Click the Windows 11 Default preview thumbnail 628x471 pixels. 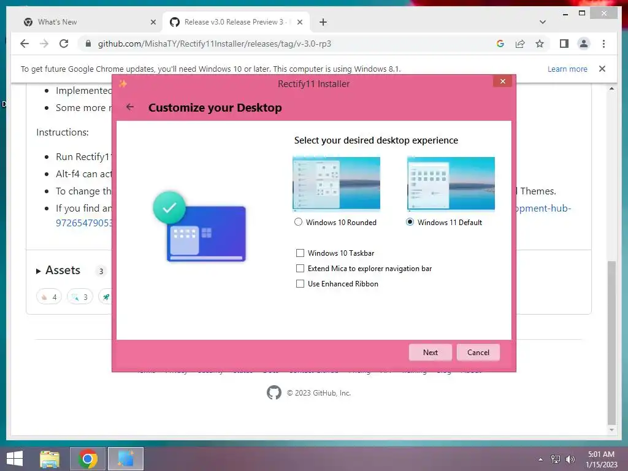tap(451, 184)
